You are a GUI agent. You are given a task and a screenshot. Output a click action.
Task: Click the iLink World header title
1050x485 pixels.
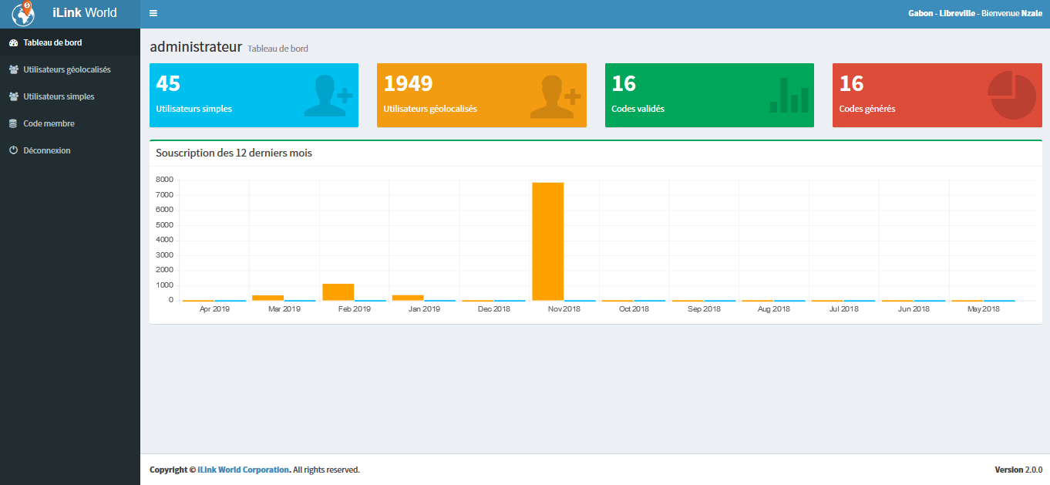point(84,13)
